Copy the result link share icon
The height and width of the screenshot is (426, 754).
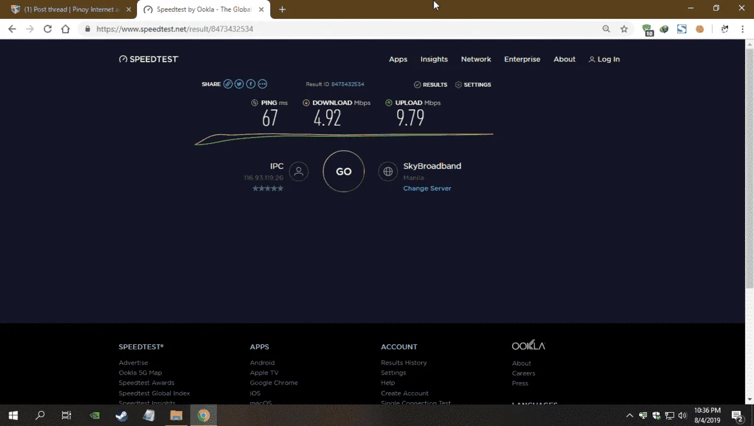tap(228, 84)
